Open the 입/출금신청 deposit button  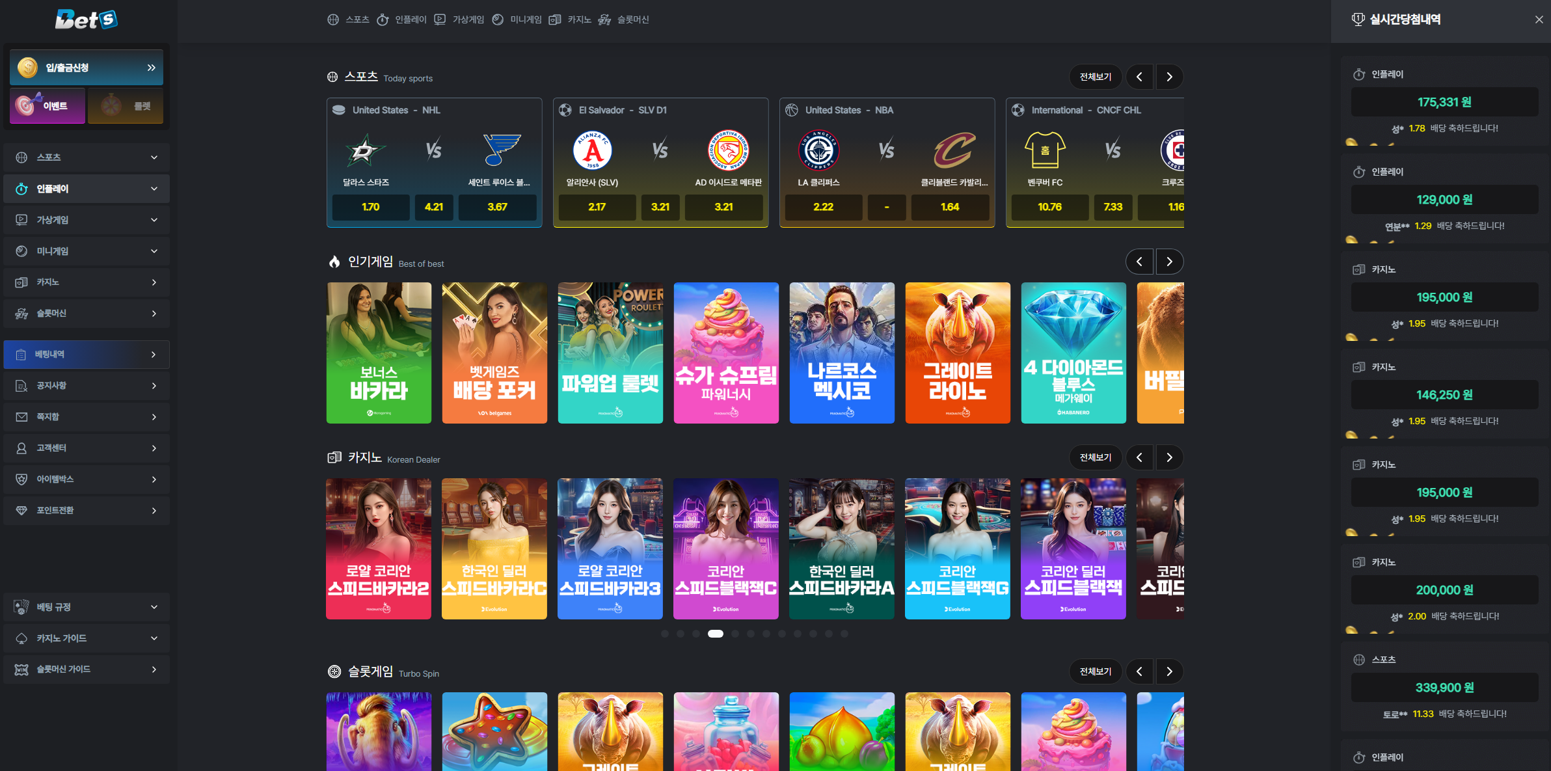tap(86, 68)
